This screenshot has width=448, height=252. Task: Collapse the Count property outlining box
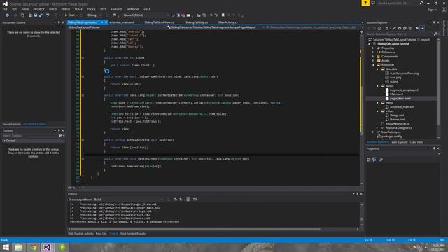click(x=83, y=58)
